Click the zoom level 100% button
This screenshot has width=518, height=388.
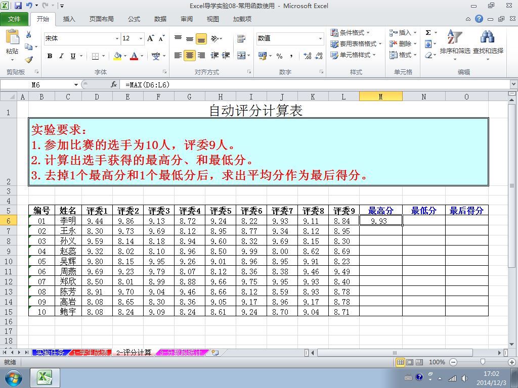click(437, 362)
